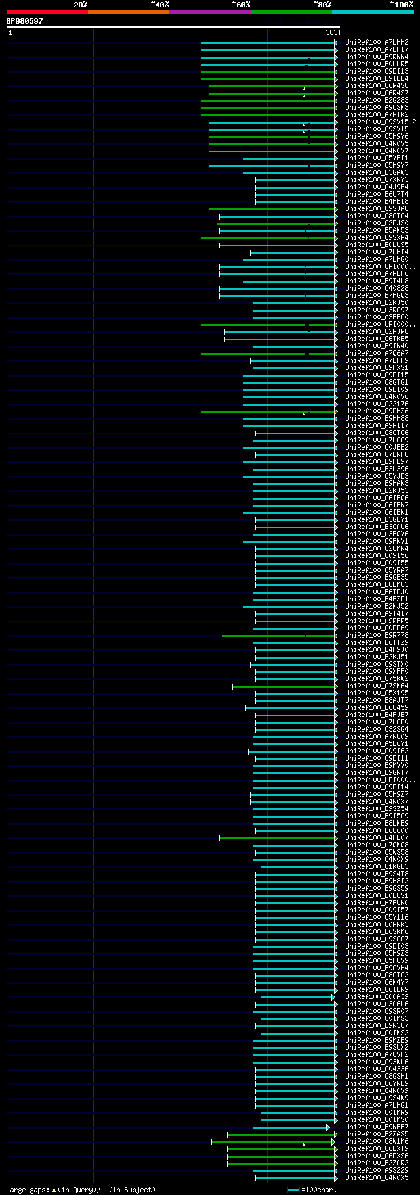Select the UniRef100_A9CSK3 label
Screen dimensions: 420x1195
pyautogui.click(x=377, y=108)
